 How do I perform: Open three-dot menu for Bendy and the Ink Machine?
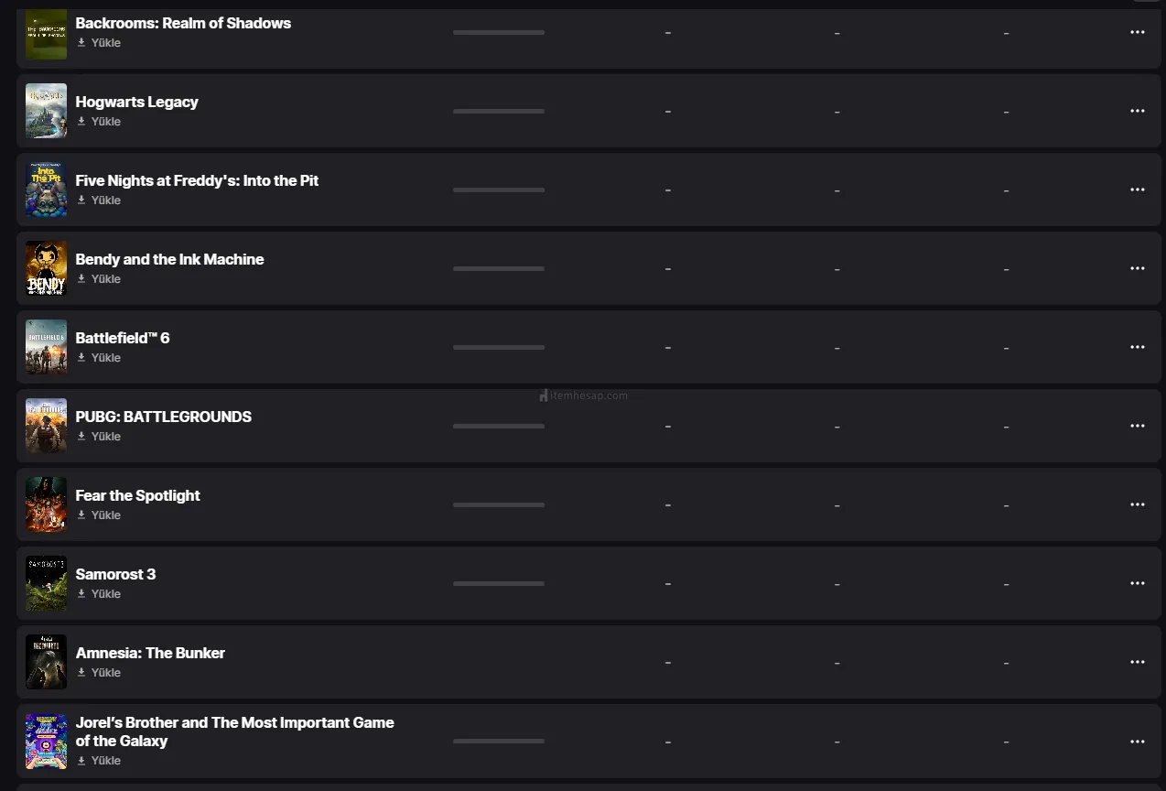tap(1137, 268)
